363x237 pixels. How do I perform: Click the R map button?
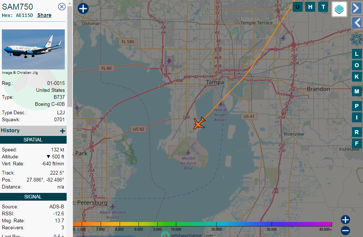pyautogui.click(x=357, y=132)
